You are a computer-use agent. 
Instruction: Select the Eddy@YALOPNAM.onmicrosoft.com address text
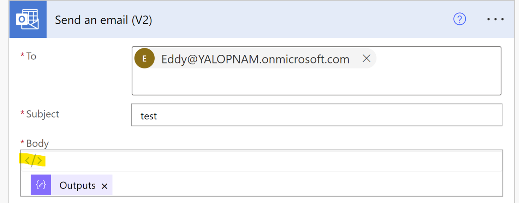coord(255,59)
